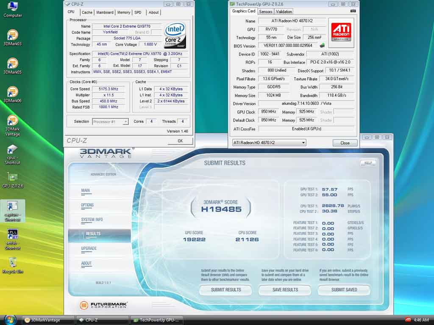Click the GPU-Z screenshot camera icon

point(353,11)
